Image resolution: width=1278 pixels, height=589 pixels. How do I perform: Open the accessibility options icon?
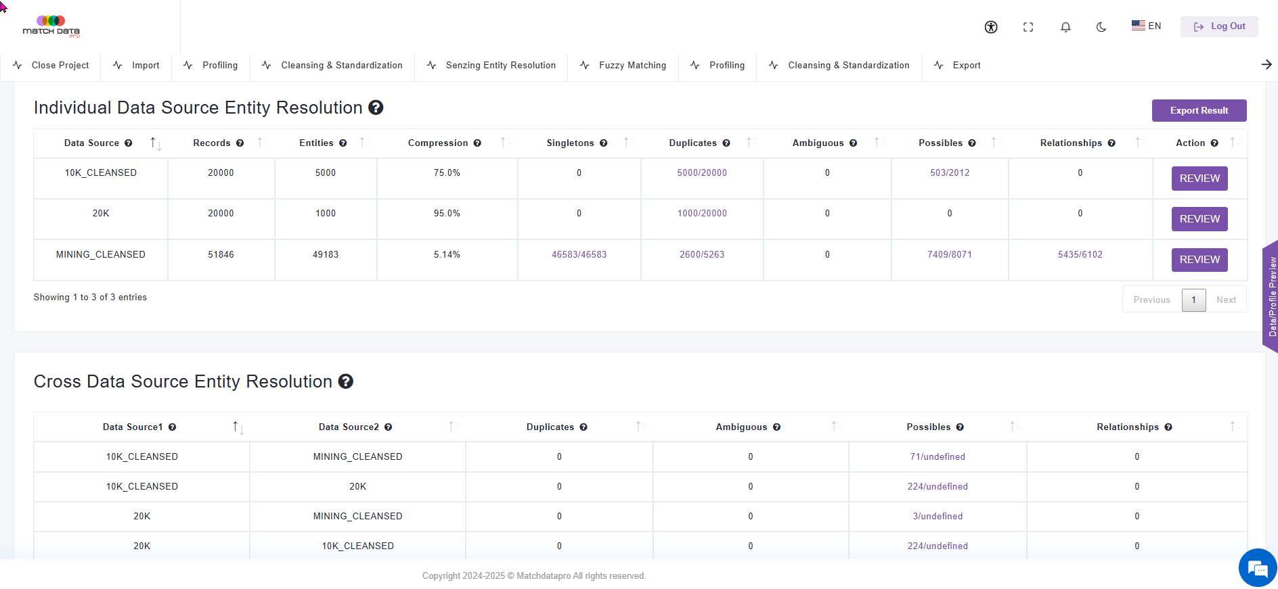991,27
